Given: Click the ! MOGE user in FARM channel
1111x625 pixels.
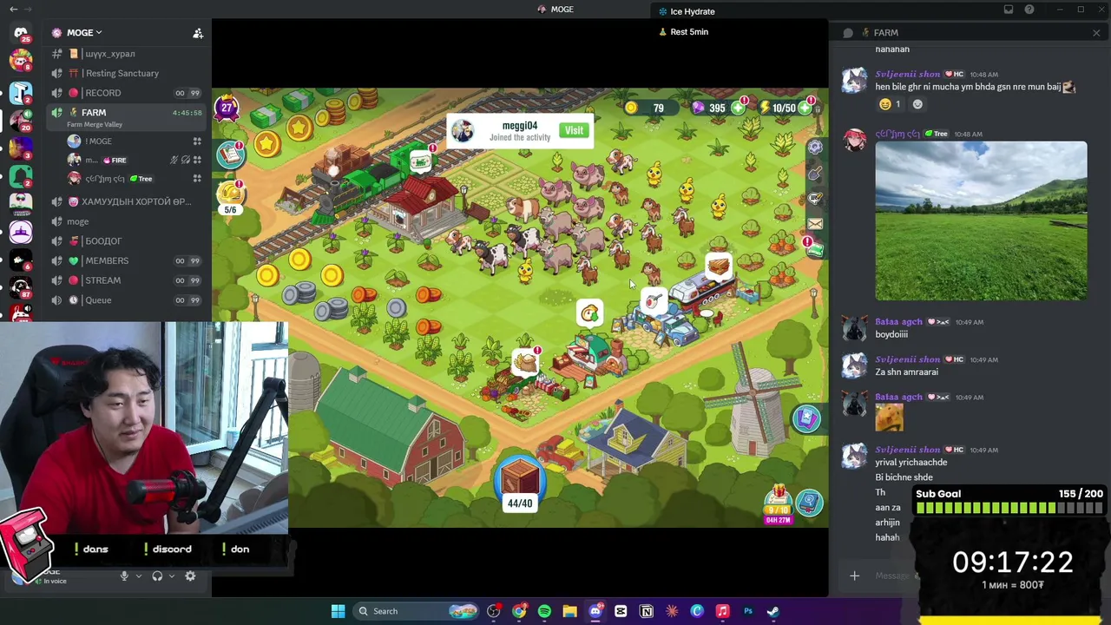Looking at the screenshot, I should click(133, 141).
